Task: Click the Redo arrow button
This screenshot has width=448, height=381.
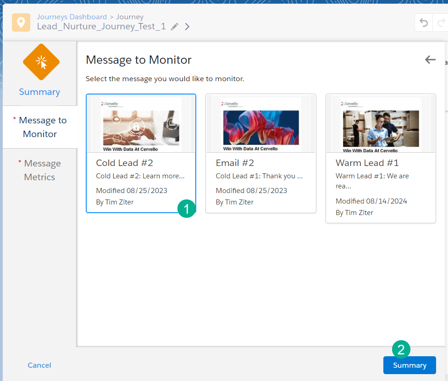Action: tap(441, 23)
